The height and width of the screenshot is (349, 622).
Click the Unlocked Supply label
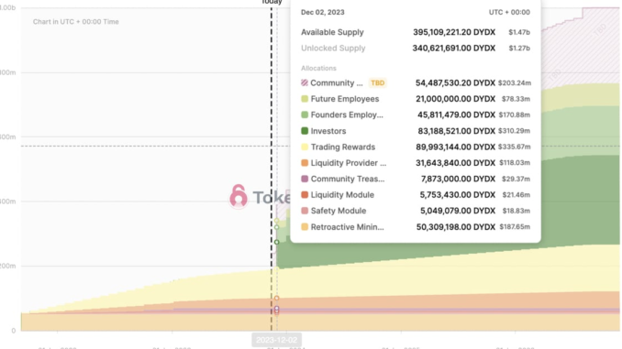tap(333, 48)
